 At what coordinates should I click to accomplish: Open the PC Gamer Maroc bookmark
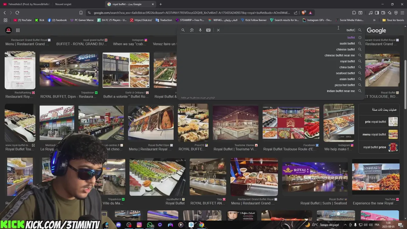click(82, 20)
